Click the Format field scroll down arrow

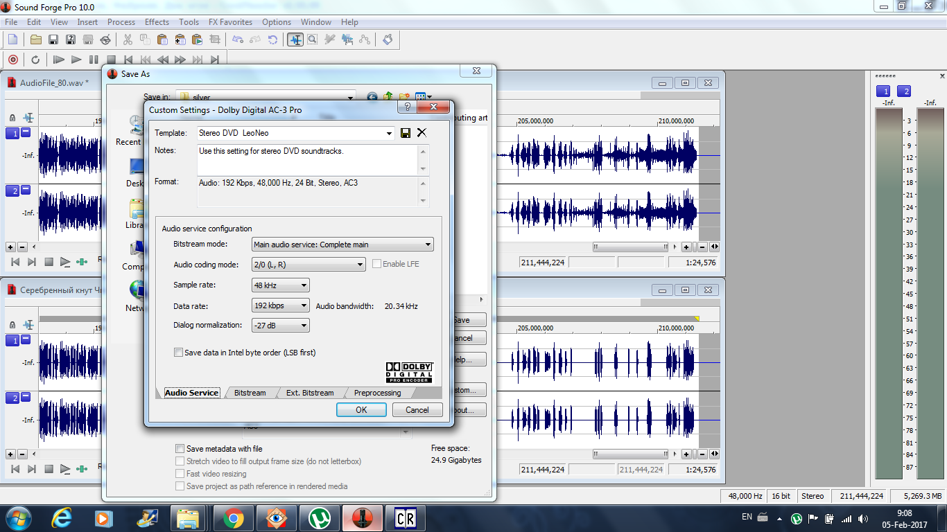[x=424, y=201]
